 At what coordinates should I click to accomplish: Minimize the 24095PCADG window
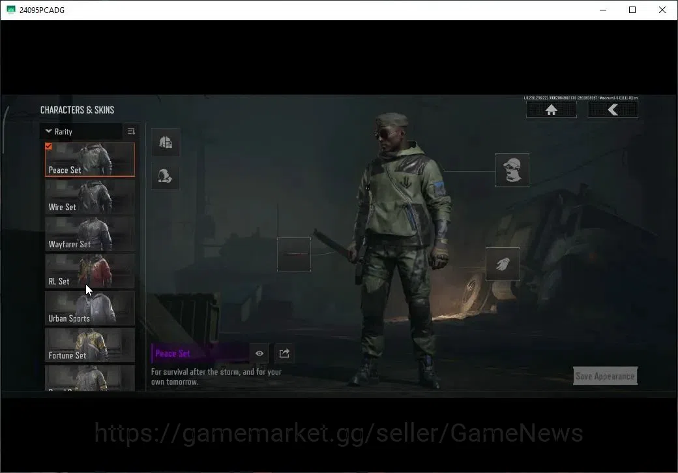pos(603,10)
